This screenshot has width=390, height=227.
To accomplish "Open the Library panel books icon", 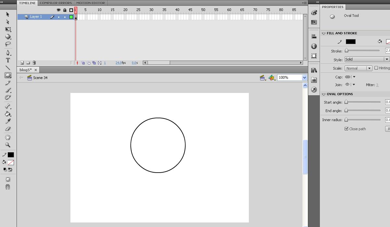I will coord(314,70).
